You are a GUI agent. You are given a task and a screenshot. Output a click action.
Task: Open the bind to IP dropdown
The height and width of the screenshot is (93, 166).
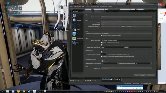pos(126,68)
